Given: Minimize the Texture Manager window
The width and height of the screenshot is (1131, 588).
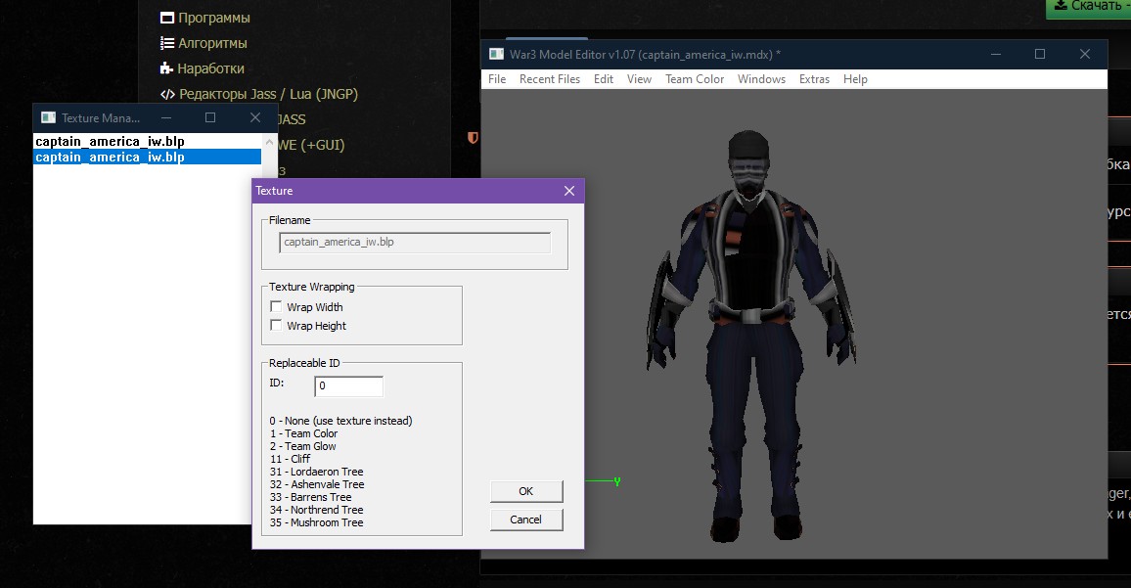Looking at the screenshot, I should tap(166, 117).
